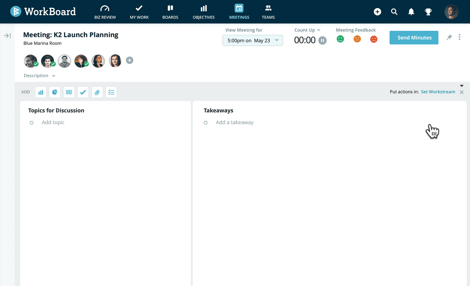Click sixth attendee avatar
The image size is (470, 286).
tap(115, 61)
